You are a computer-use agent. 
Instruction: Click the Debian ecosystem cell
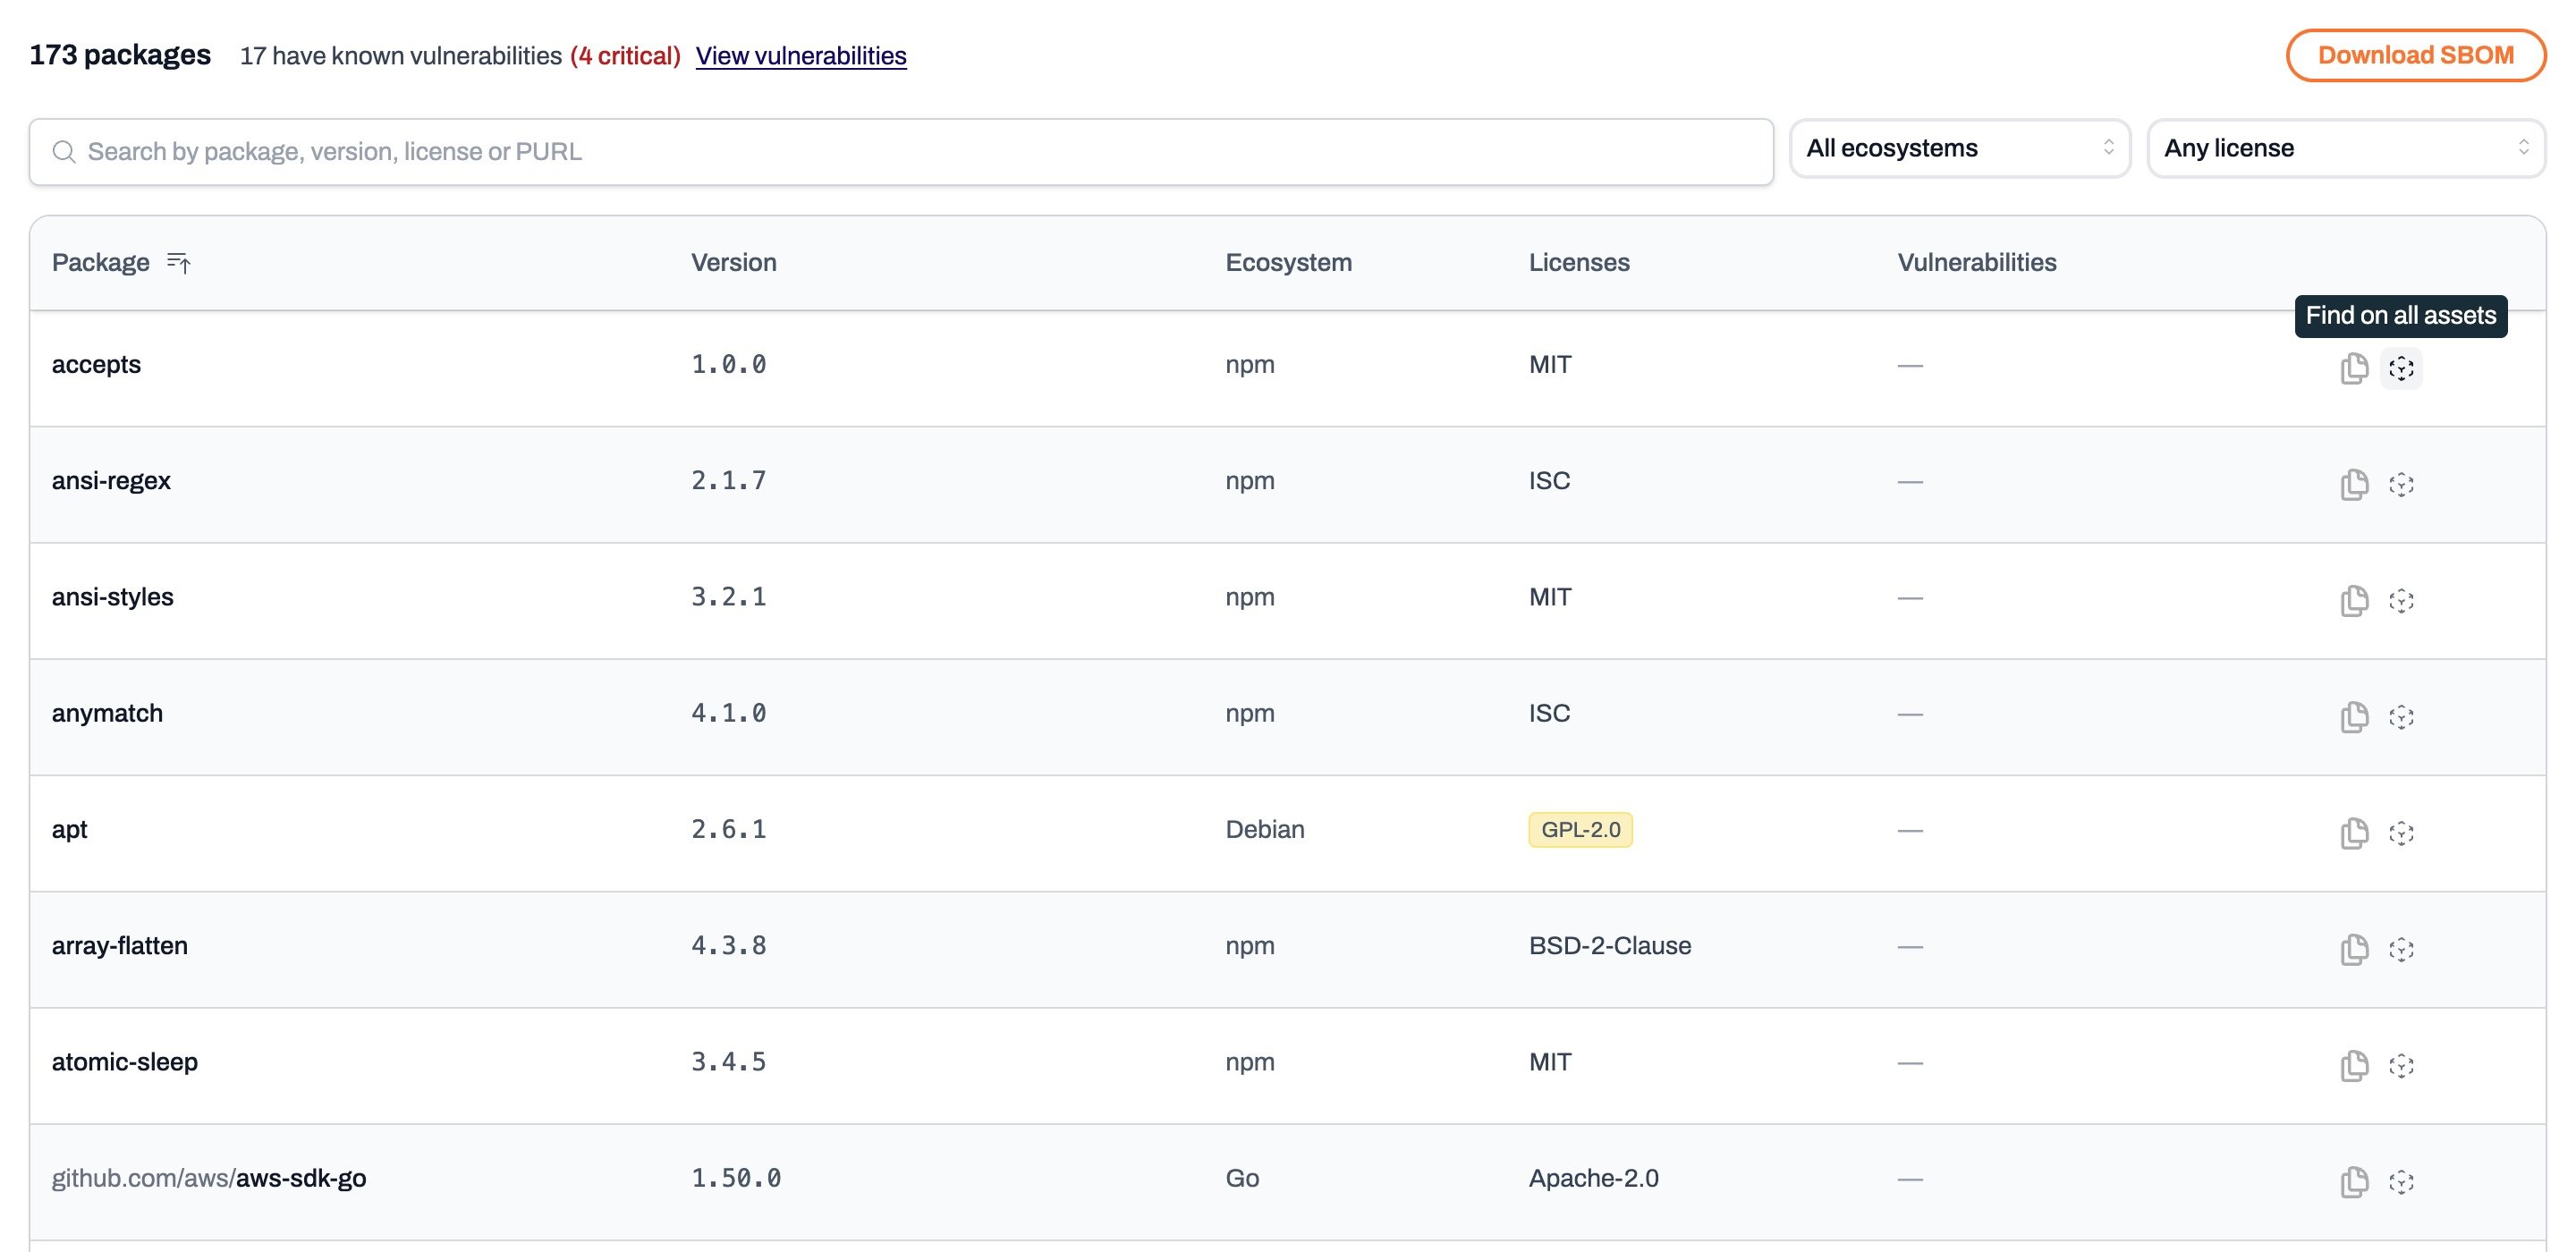1264,830
